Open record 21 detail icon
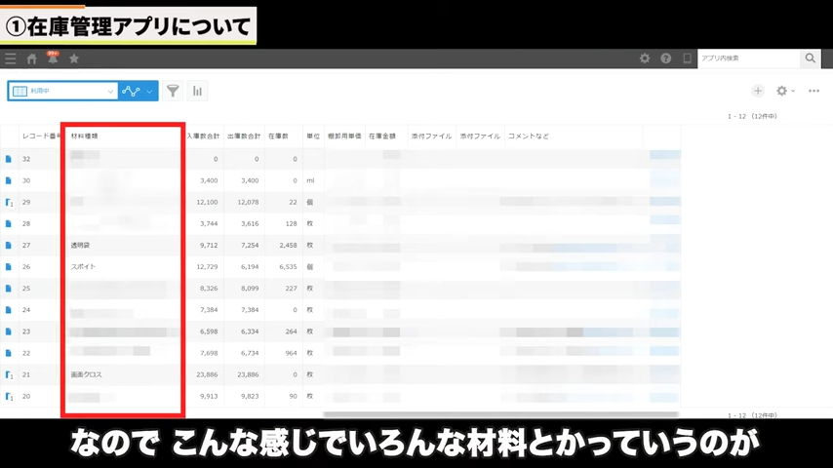 (9, 375)
